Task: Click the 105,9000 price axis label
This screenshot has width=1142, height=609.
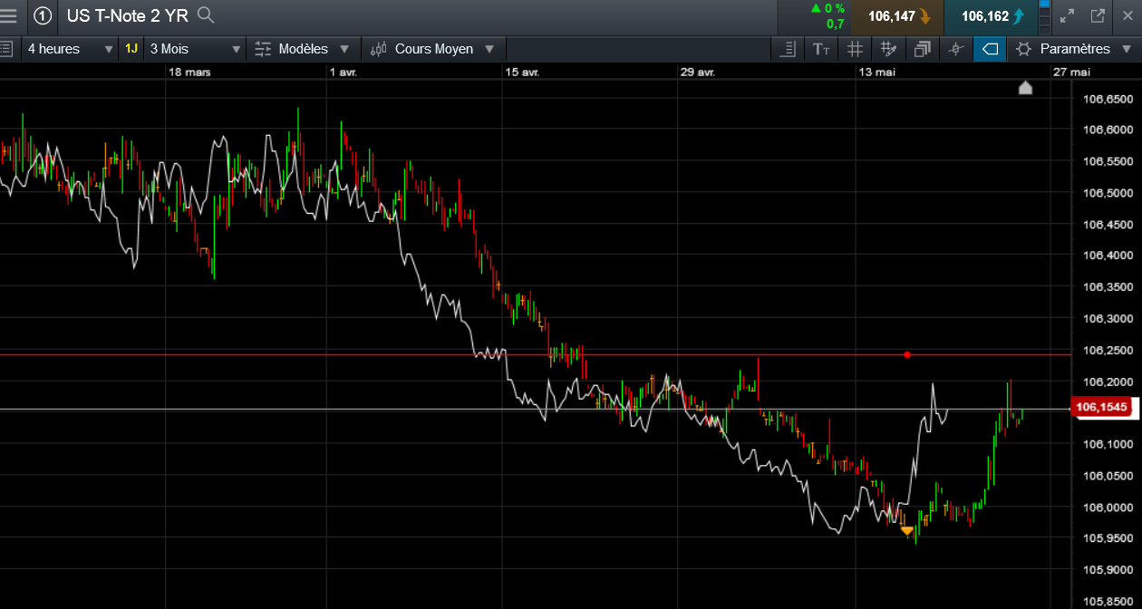Action: [x=1109, y=570]
